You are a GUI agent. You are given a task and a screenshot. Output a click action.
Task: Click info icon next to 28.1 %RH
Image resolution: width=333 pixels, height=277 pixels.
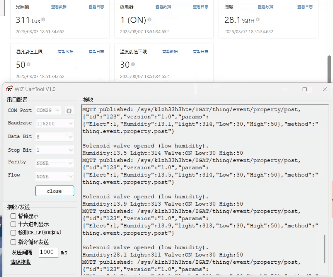(258, 20)
